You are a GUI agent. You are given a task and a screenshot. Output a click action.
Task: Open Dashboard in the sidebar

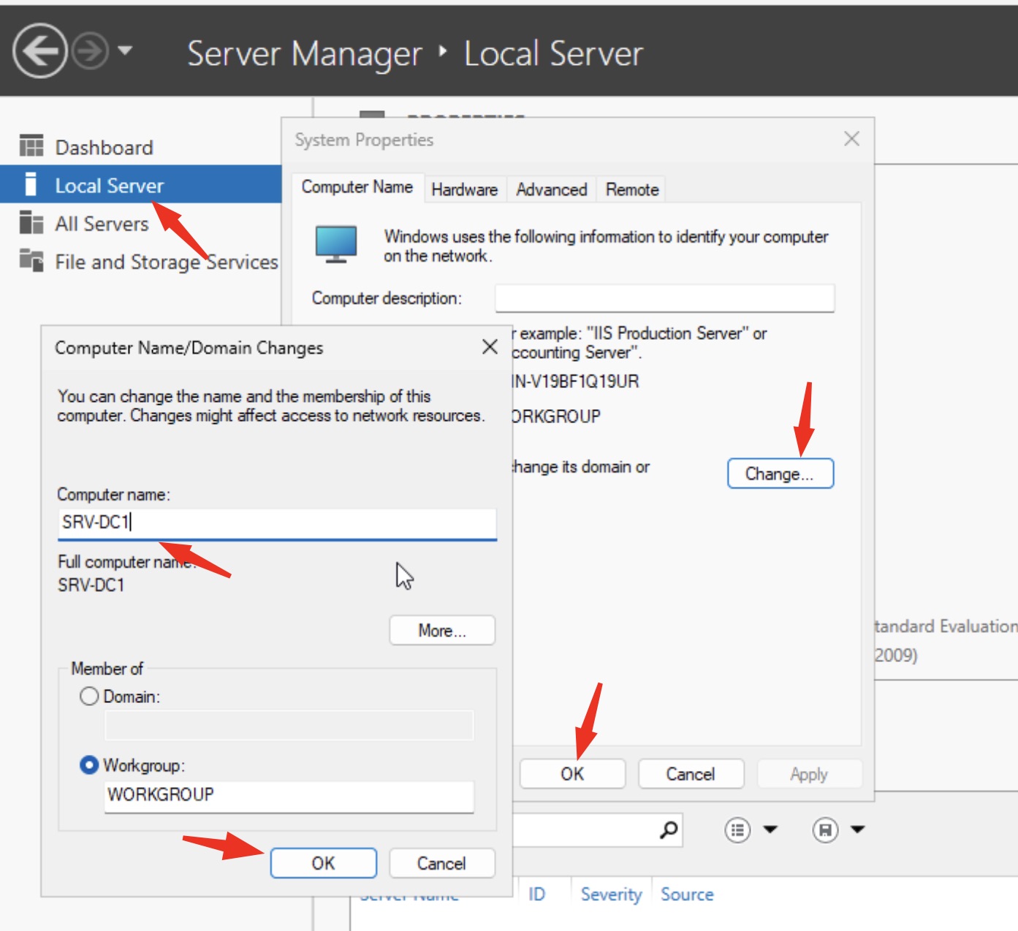click(104, 148)
